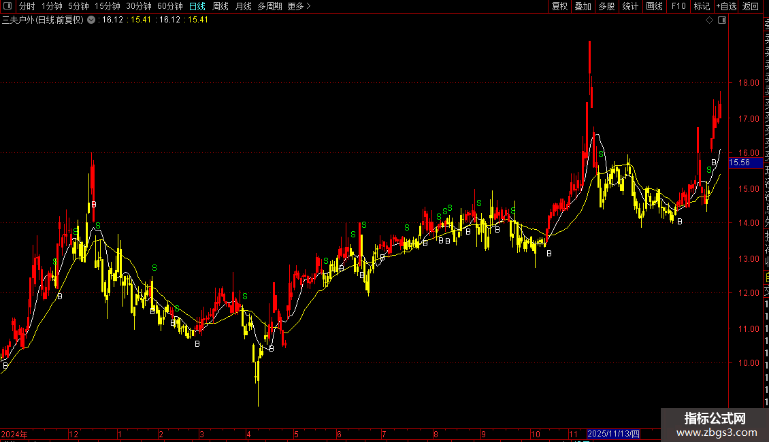
Task: Click the 返回 back button
Action: [x=751, y=6]
